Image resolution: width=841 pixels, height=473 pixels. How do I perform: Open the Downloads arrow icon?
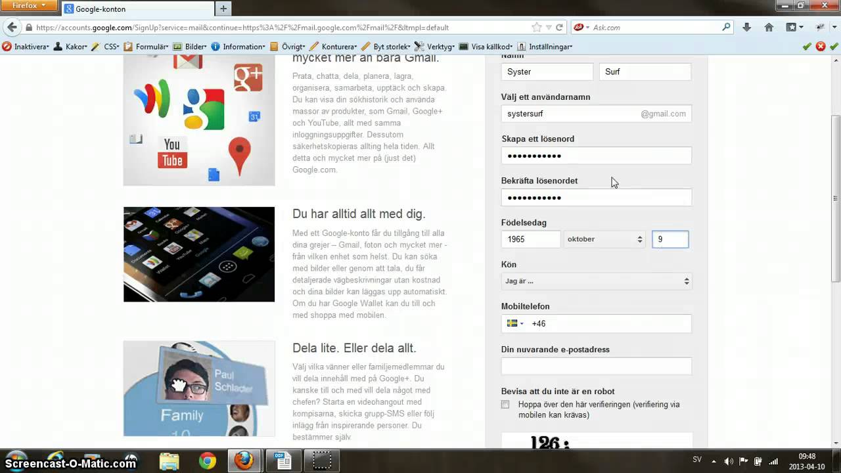(x=747, y=28)
